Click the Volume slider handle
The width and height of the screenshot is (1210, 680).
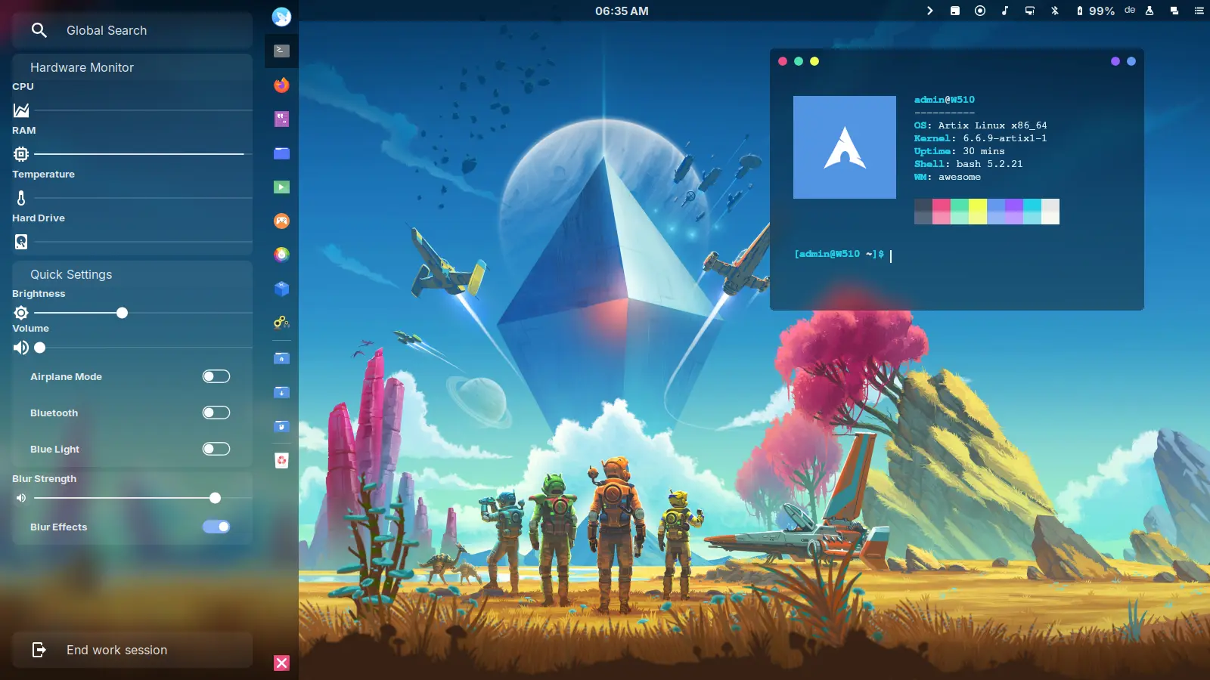tap(40, 348)
